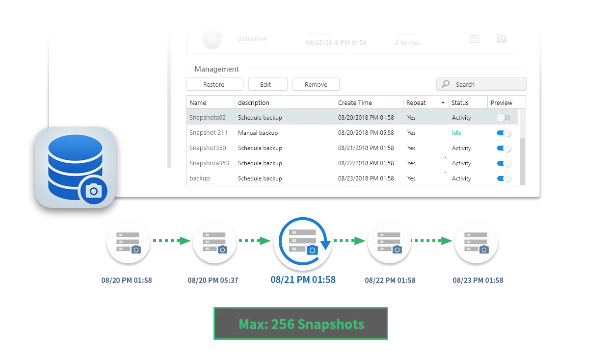Click the green Idle status
612x355 pixels.
tap(456, 133)
